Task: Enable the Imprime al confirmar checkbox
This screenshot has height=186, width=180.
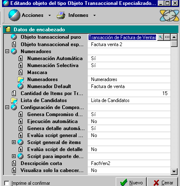Action: click(x=7, y=183)
